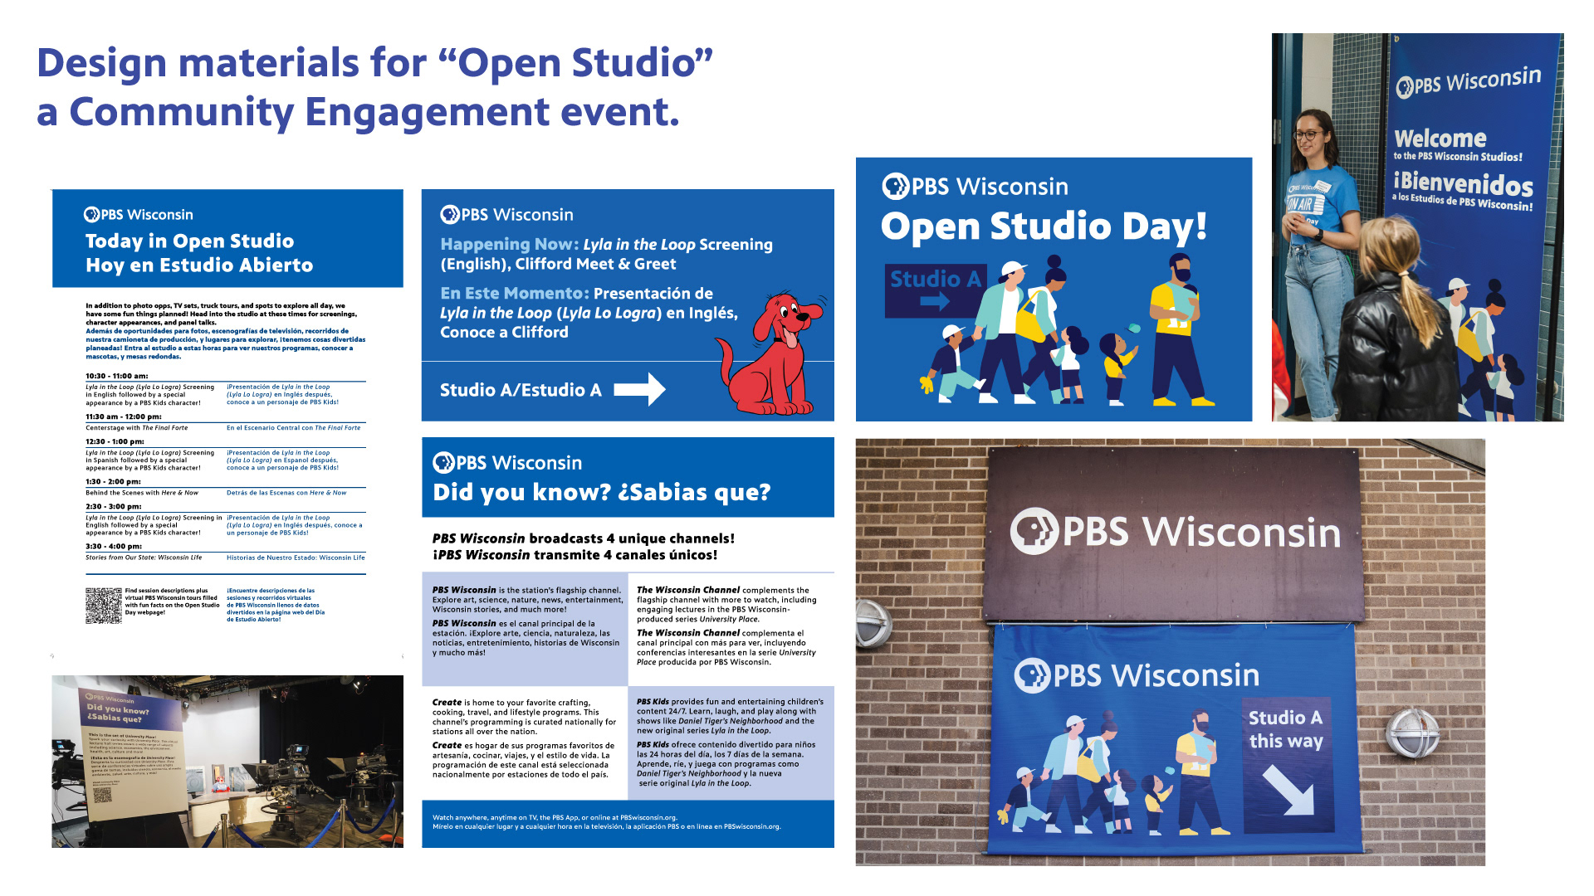Click the title 'Design materials for "Open Studio"'
This screenshot has width=1594, height=896.
(375, 63)
